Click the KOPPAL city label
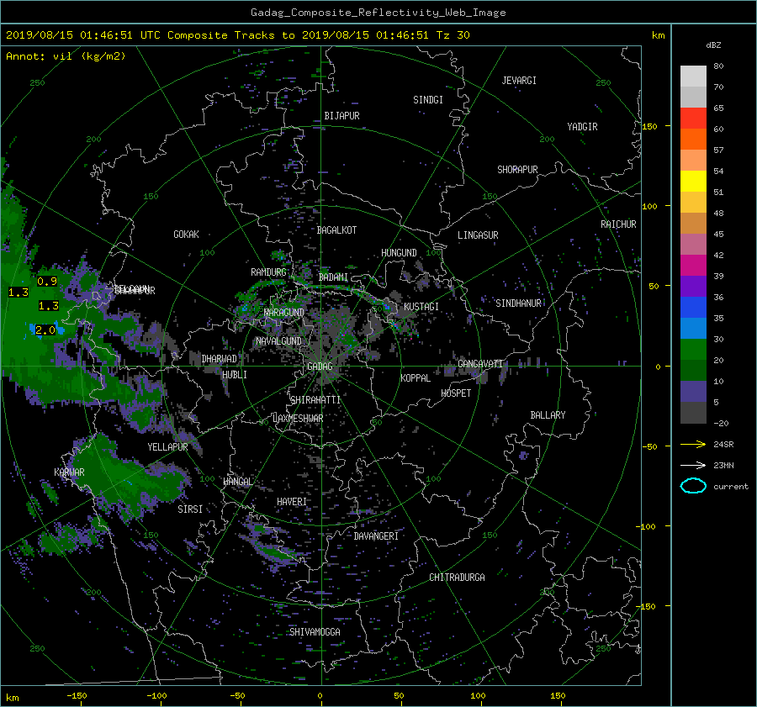 point(416,377)
